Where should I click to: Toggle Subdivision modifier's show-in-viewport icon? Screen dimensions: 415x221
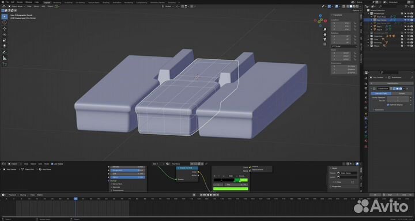tap(398, 89)
